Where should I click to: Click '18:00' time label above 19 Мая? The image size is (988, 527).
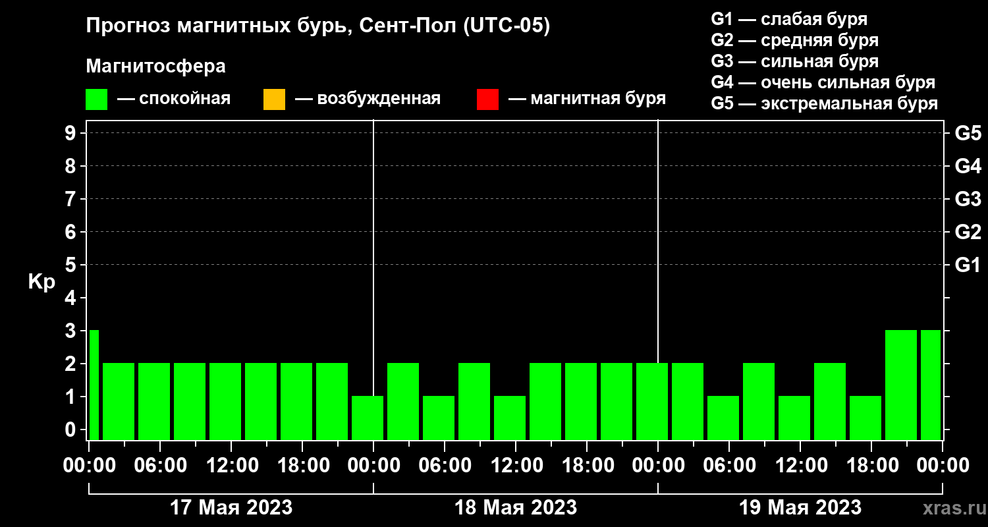click(x=871, y=465)
